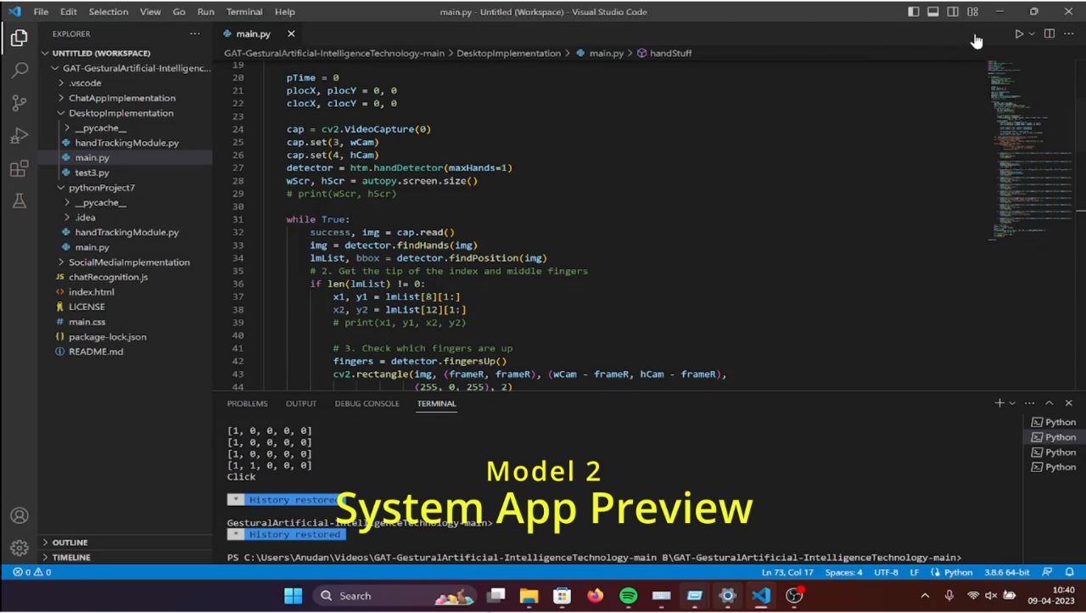Viewport: 1086px width, 613px height.
Task: Switch to the DEBUG CONSOLE tab
Action: click(x=367, y=403)
